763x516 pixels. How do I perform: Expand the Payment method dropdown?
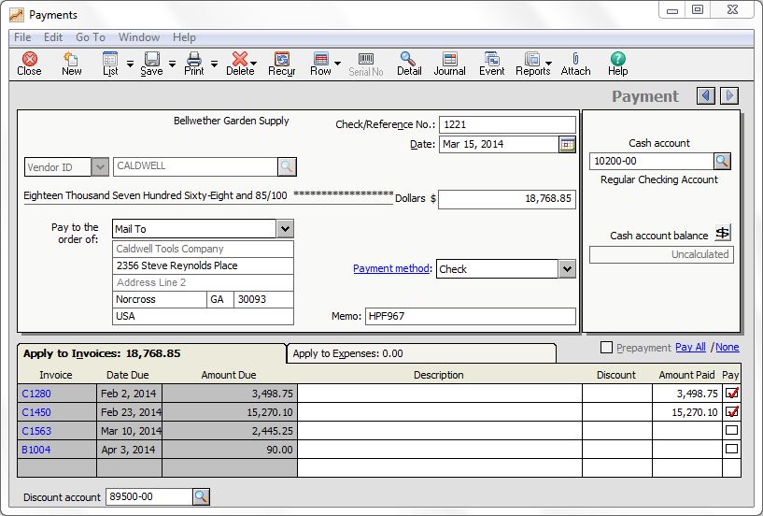pos(567,269)
